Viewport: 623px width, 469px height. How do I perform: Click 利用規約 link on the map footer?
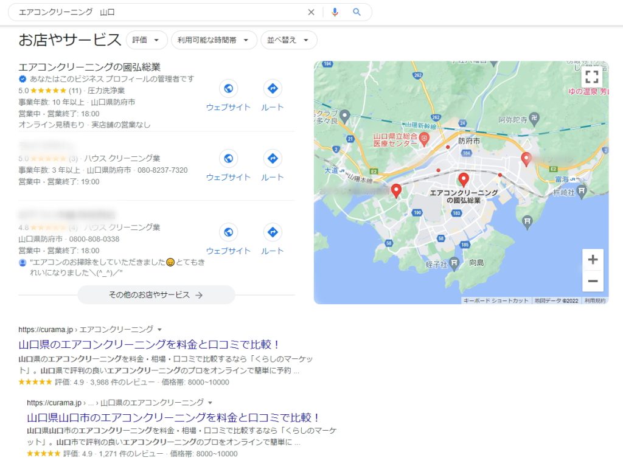tap(595, 301)
